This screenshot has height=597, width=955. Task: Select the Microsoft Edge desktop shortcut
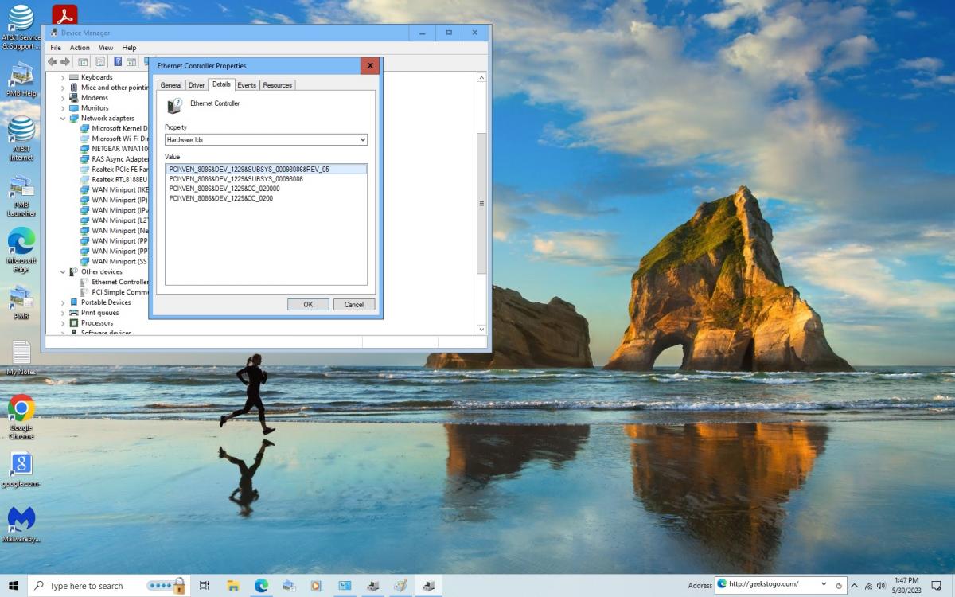click(x=21, y=250)
